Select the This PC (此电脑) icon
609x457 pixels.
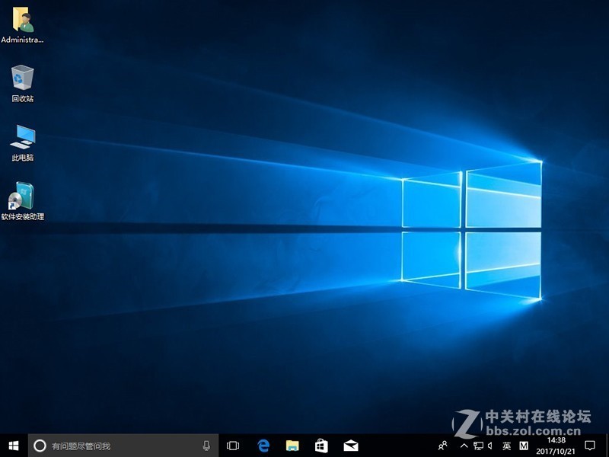[x=23, y=142]
